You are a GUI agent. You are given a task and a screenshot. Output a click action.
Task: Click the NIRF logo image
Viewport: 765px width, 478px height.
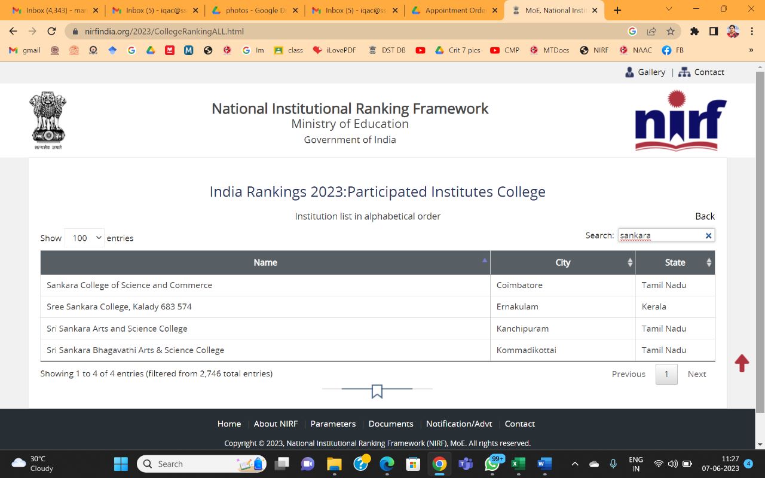coord(680,121)
